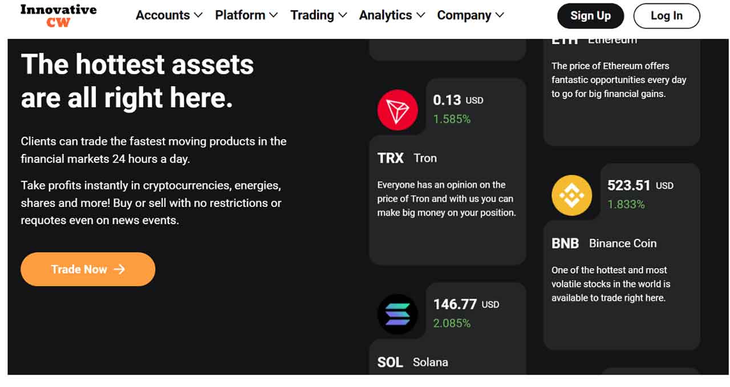Viewport: 730px width, 387px height.
Task: Click the BNB 523.51 USD price
Action: coord(640,185)
